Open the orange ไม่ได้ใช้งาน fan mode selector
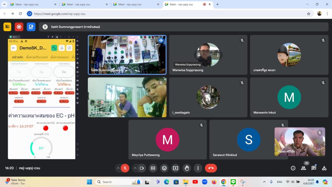The width and height of the screenshot is (332, 187). (64, 84)
